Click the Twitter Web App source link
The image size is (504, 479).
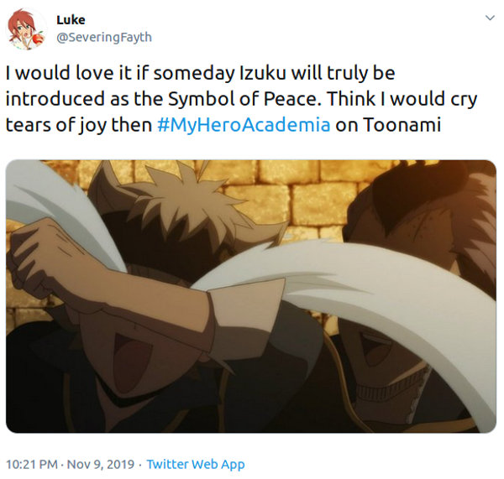pos(196,464)
